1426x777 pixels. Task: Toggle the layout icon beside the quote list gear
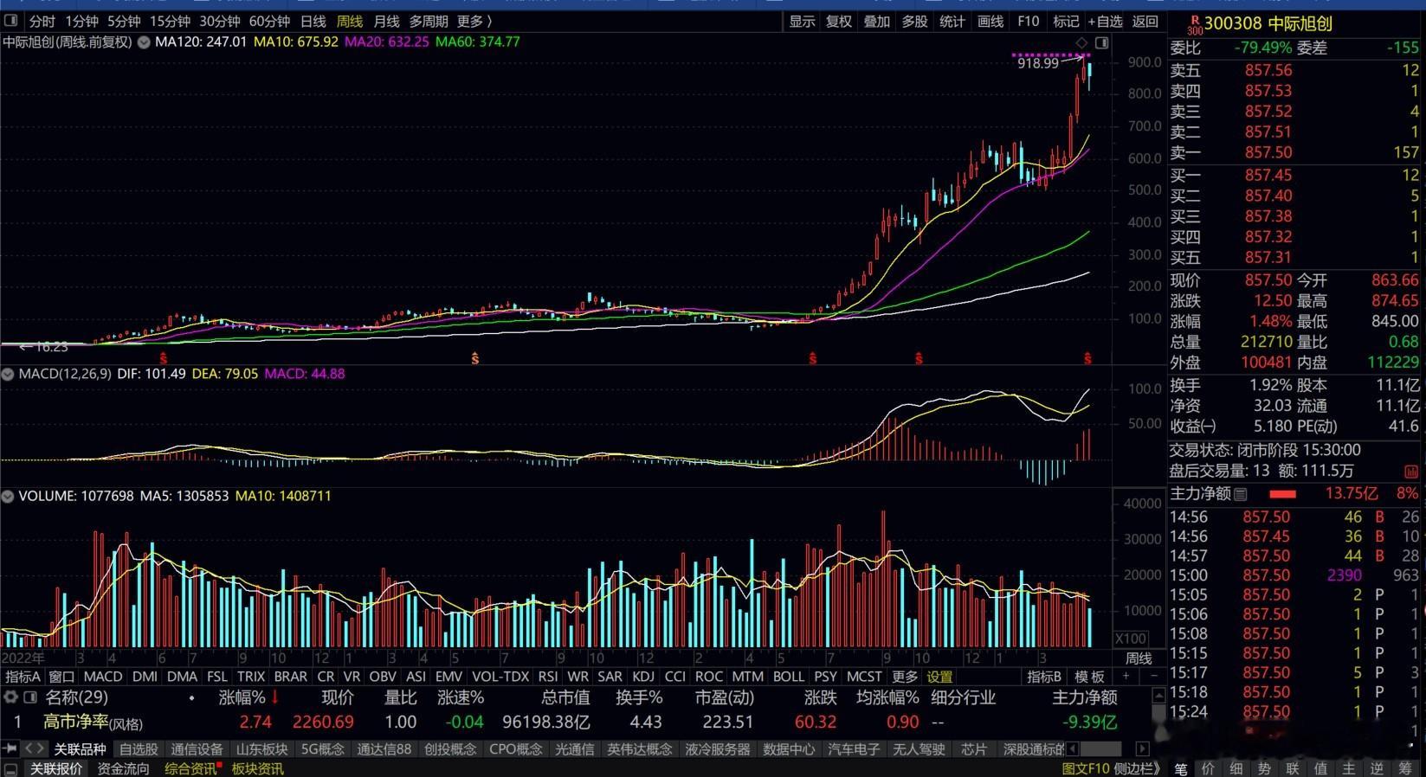[29, 697]
